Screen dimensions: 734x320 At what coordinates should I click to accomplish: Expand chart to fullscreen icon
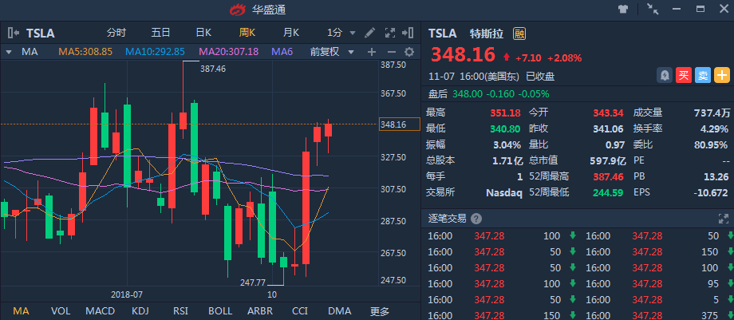390,33
